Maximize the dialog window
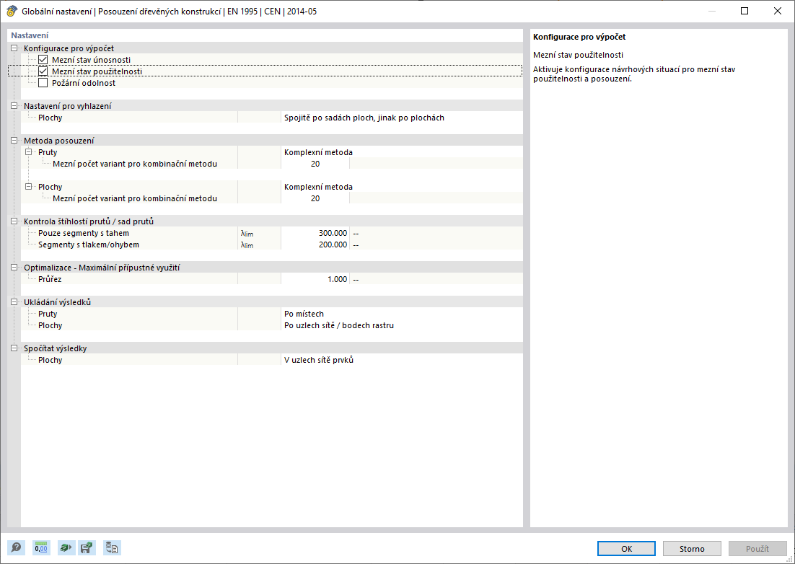Image resolution: width=795 pixels, height=564 pixels. [x=745, y=11]
